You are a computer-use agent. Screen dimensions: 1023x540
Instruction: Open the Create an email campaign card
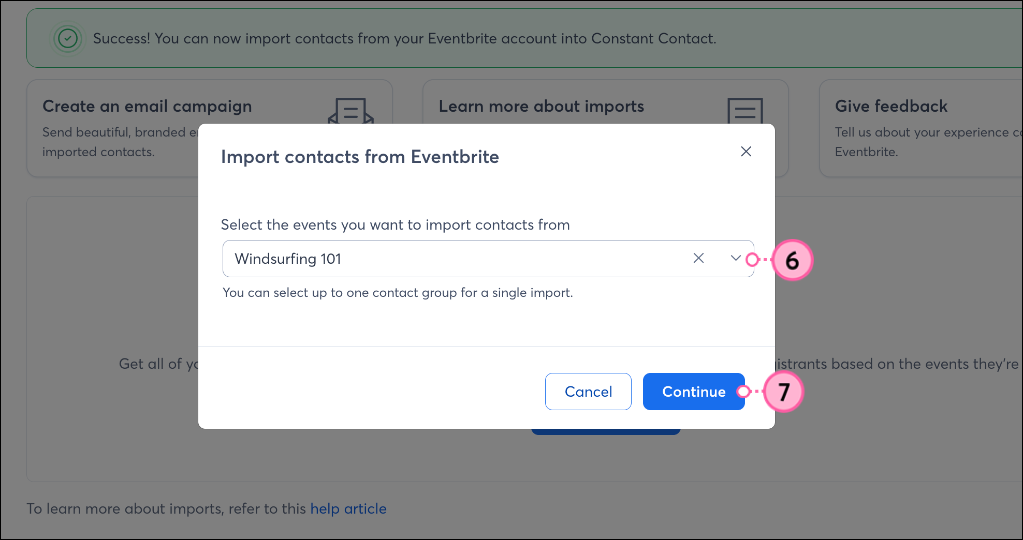pos(147,107)
